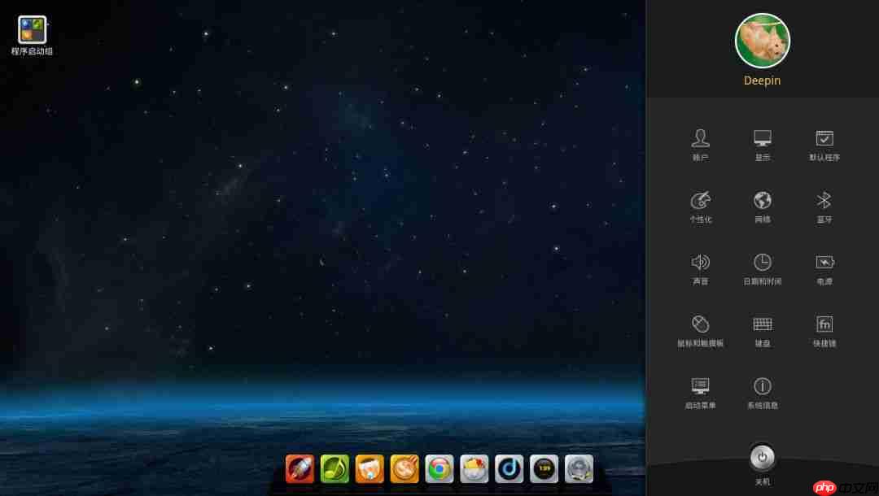Viewport: 879px width, 496px height.
Task: Launch Deepin Music from the dock
Action: pos(509,468)
